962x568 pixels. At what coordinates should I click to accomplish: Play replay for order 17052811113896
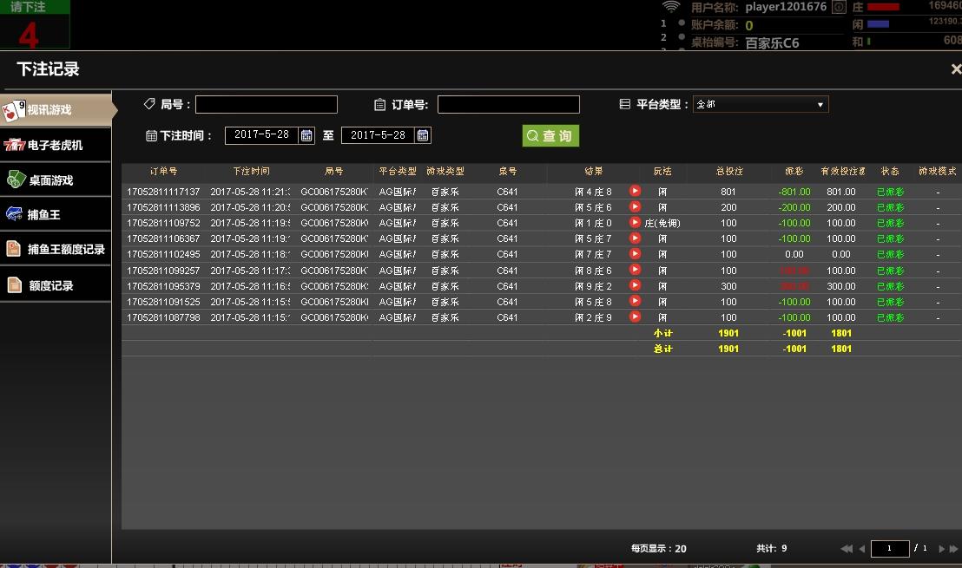click(x=635, y=206)
